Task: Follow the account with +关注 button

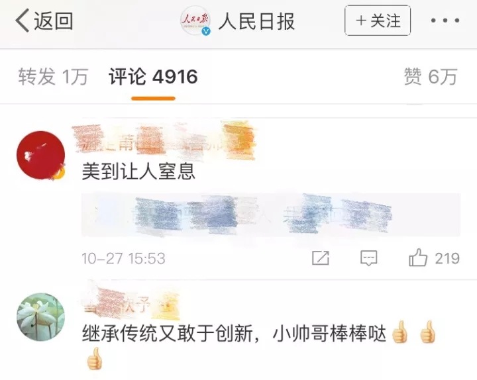Action: click(378, 21)
